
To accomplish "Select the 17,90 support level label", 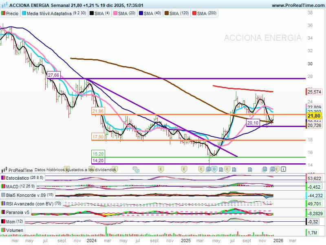I will (98, 137).
